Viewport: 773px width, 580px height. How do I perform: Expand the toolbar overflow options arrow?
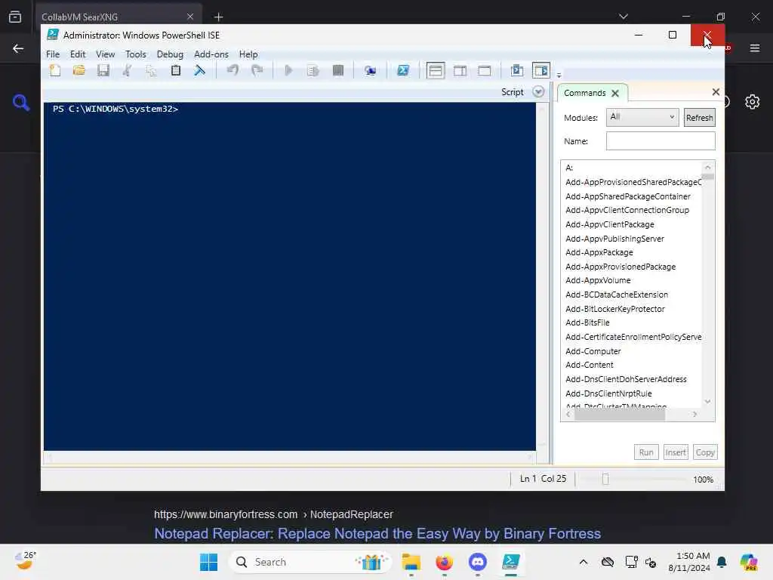(x=559, y=75)
